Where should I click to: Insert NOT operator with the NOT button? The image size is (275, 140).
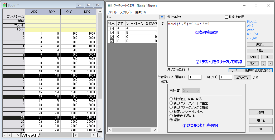click(x=253, y=63)
